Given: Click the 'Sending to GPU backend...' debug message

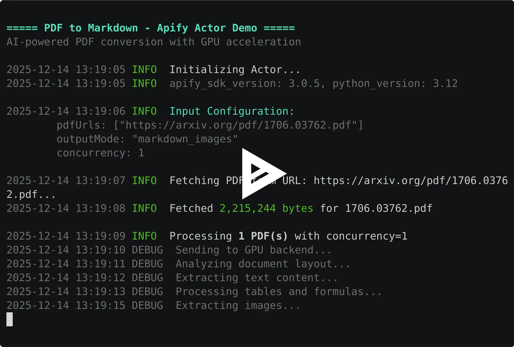Looking at the screenshot, I should pos(254,250).
